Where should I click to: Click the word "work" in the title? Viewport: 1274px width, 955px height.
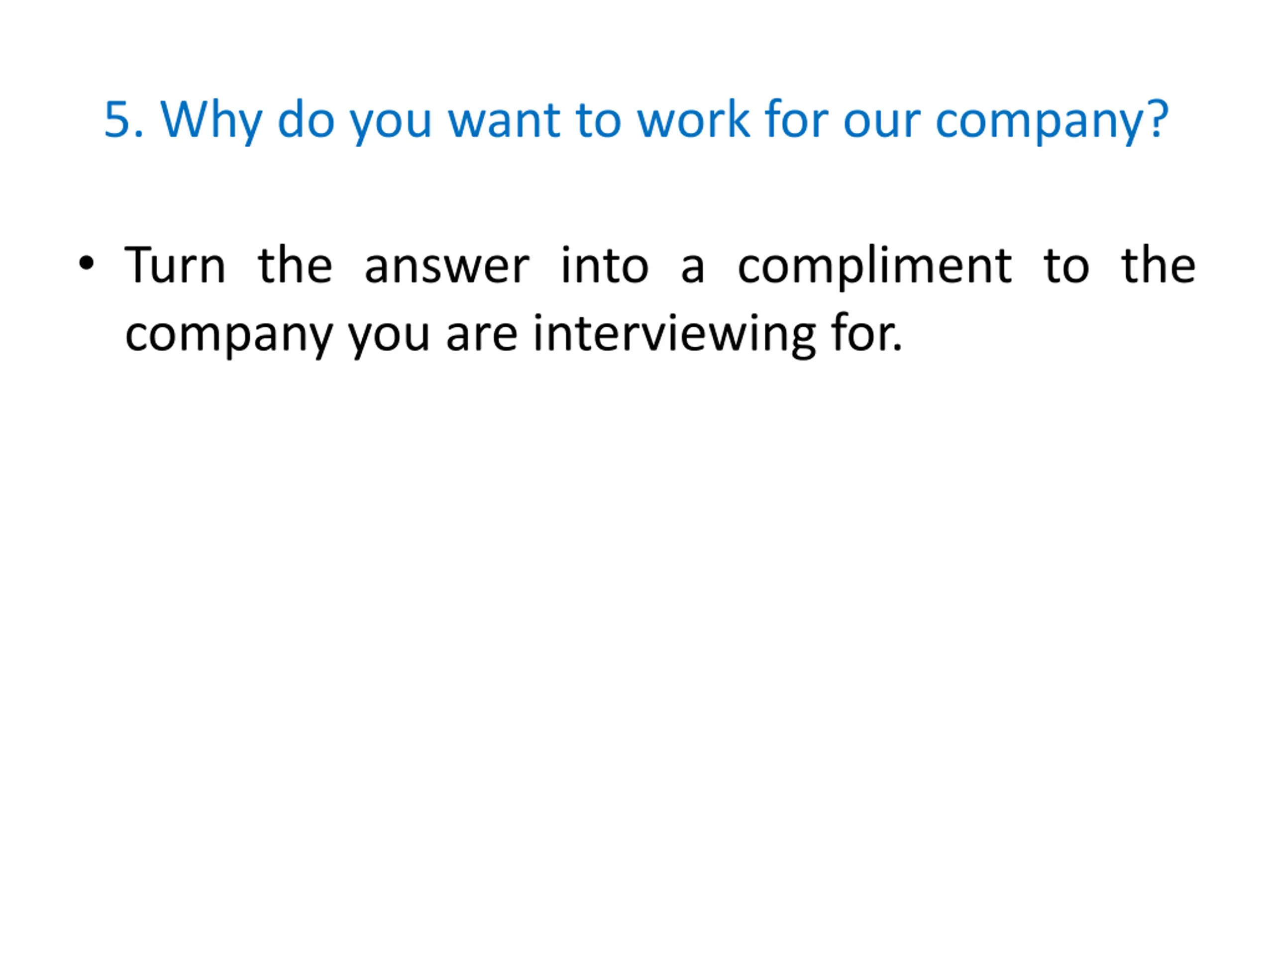693,120
